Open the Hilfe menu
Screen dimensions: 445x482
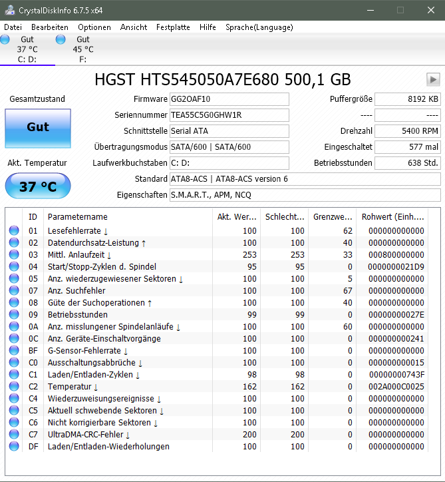click(208, 27)
